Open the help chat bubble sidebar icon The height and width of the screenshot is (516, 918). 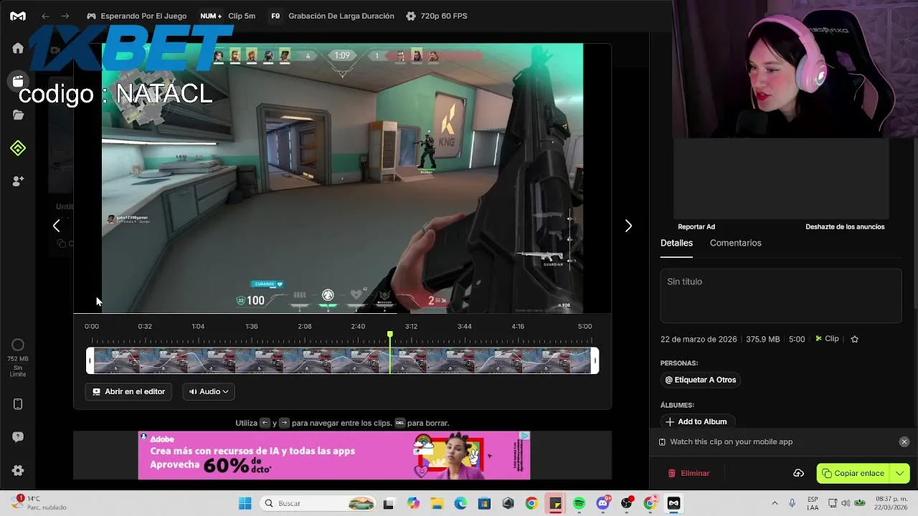(18, 437)
